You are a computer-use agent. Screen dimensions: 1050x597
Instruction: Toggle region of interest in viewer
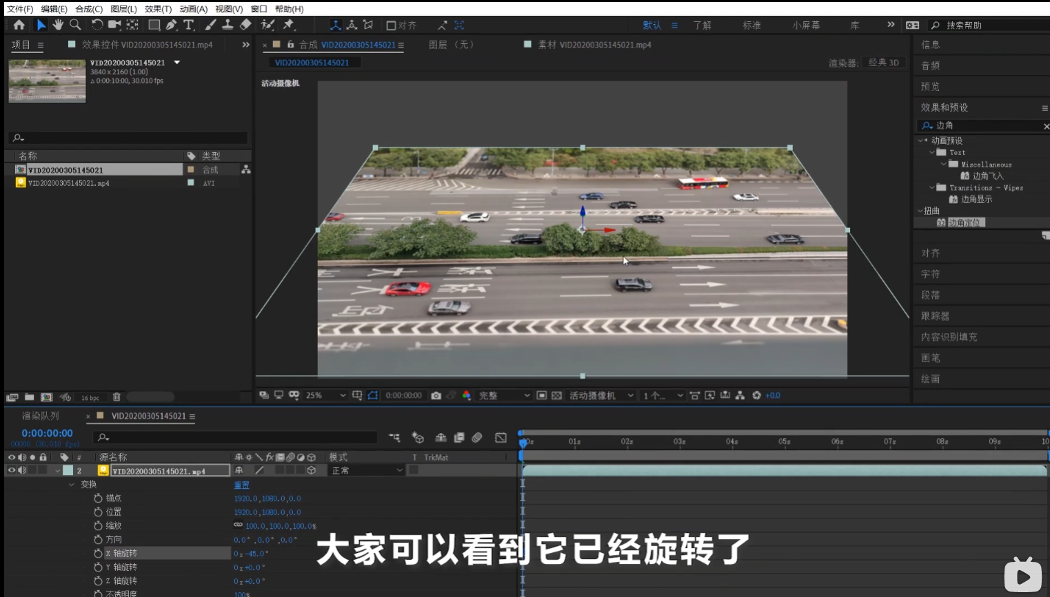(x=541, y=395)
